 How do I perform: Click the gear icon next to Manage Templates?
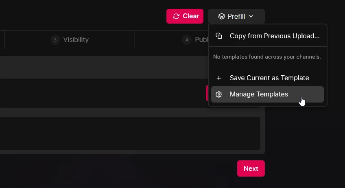pos(219,94)
